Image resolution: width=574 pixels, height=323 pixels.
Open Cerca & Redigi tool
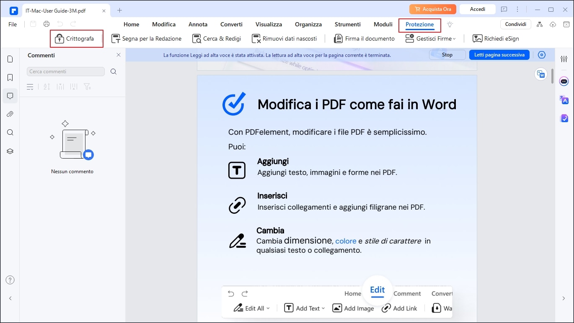pos(217,38)
